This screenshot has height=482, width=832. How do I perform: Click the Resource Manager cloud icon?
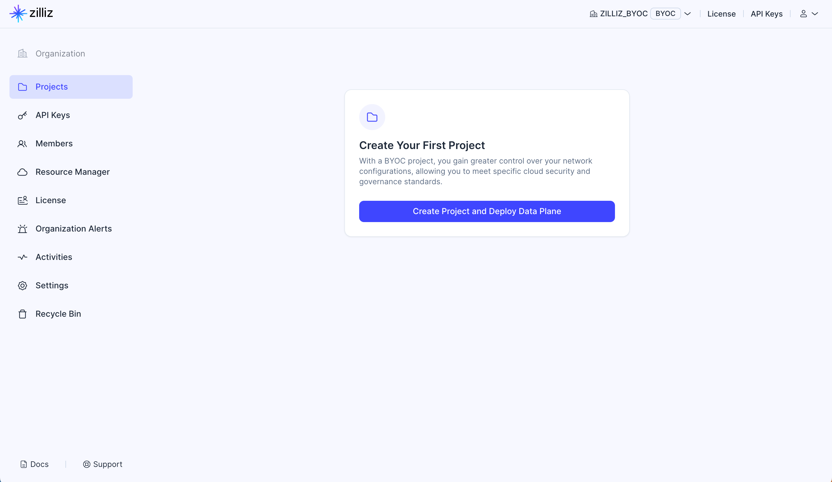tap(23, 172)
